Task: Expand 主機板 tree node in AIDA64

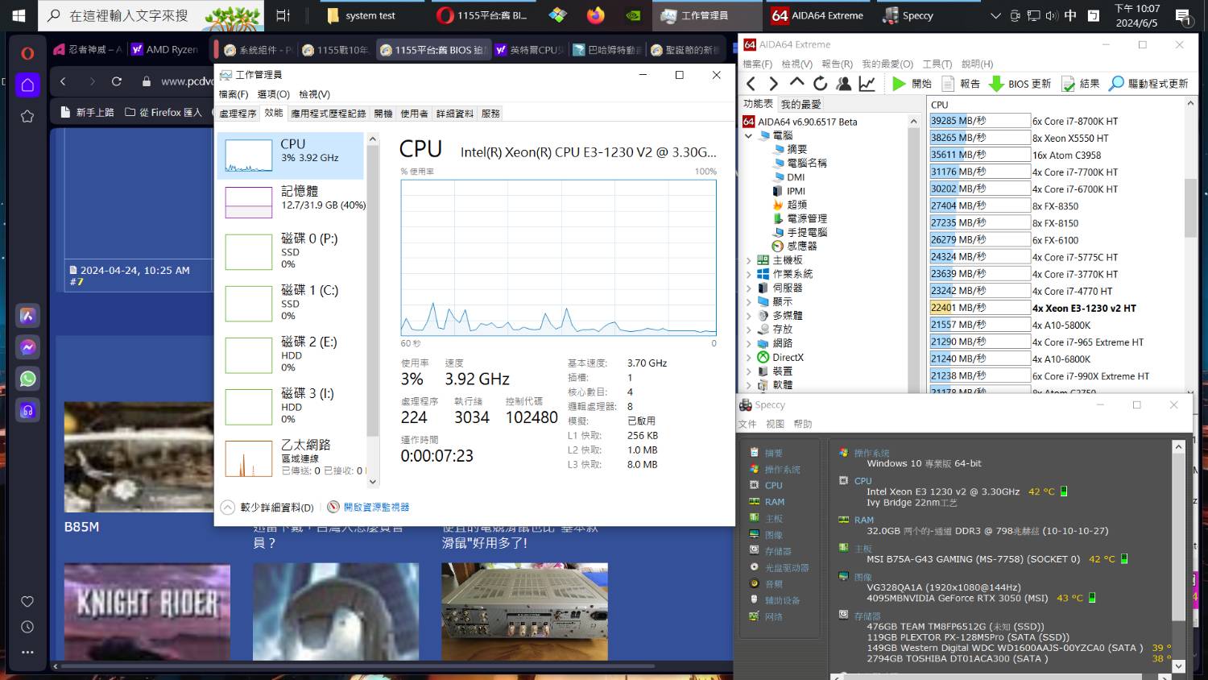Action: point(749,260)
